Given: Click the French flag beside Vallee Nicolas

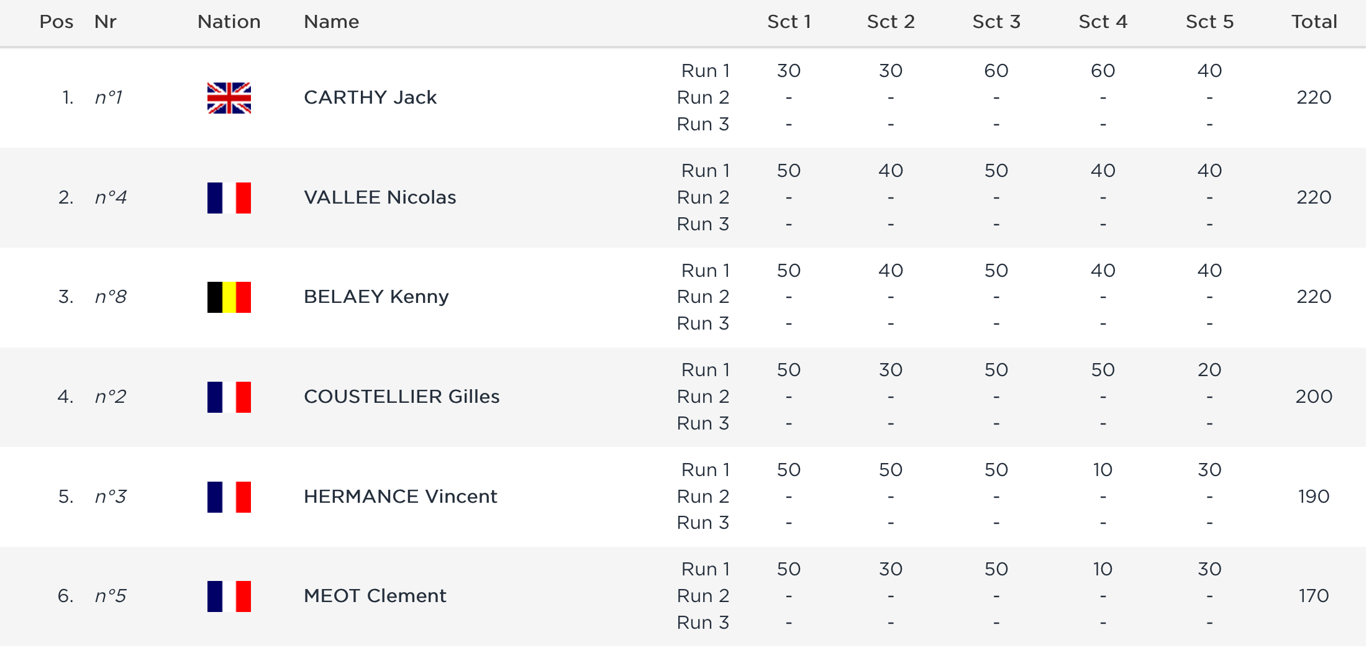Looking at the screenshot, I should pos(229,198).
